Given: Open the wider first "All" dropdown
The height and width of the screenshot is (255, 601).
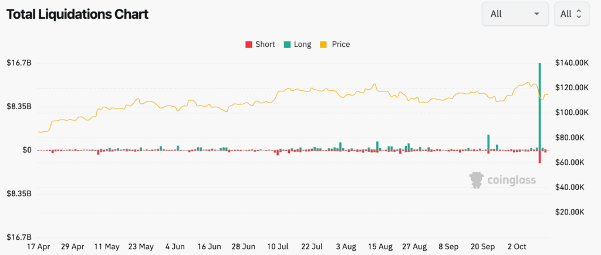Looking at the screenshot, I should pyautogui.click(x=515, y=14).
